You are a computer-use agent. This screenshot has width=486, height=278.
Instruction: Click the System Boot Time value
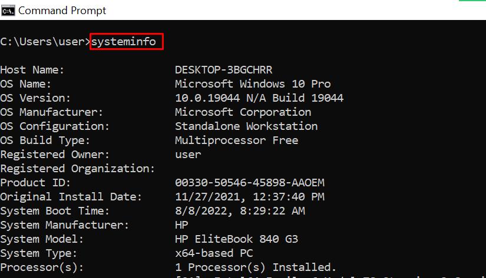[x=240, y=211]
